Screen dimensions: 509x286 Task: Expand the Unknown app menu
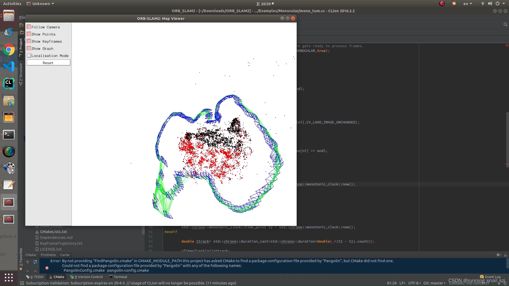point(41,4)
